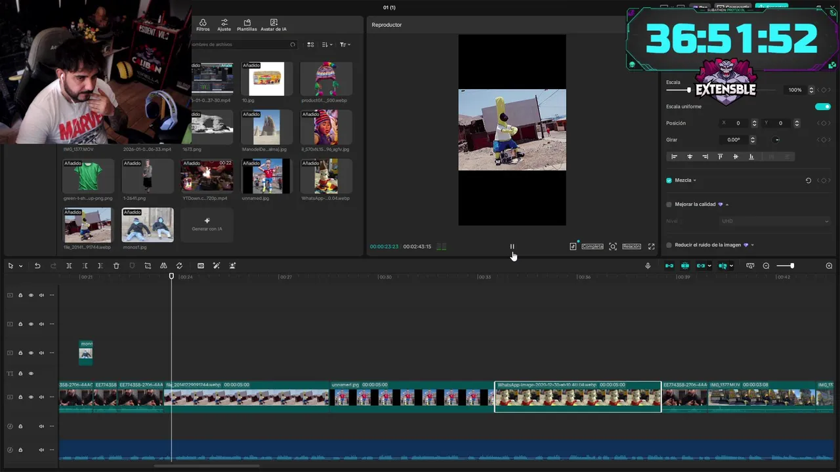Trim clip left of playhead
Viewport: 840px width, 472px height.
[85, 265]
